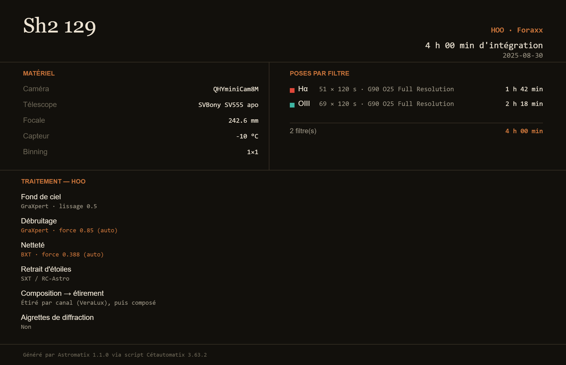Select '69 × 120 s' exposure details

(x=338, y=104)
